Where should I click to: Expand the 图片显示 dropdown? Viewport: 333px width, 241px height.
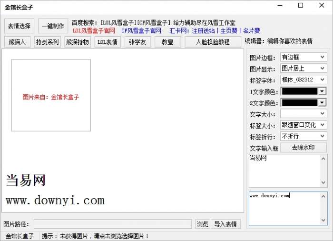click(304, 68)
